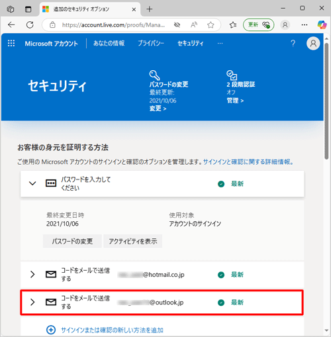The height and width of the screenshot is (337, 331).
Task: Click the 変更 > link in header
Action: [x=158, y=109]
